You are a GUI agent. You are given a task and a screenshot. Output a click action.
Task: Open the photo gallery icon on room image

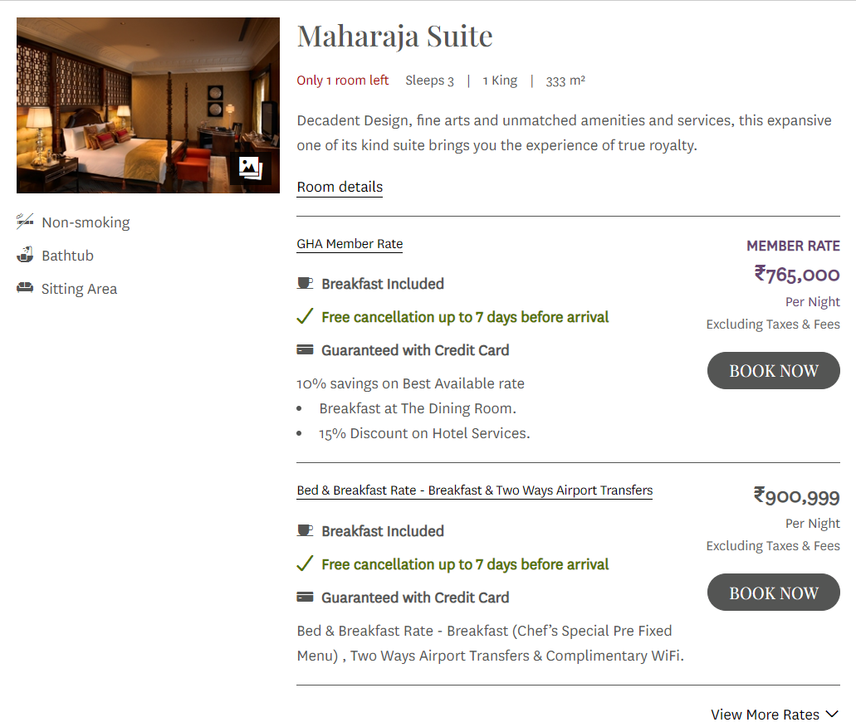point(251,168)
